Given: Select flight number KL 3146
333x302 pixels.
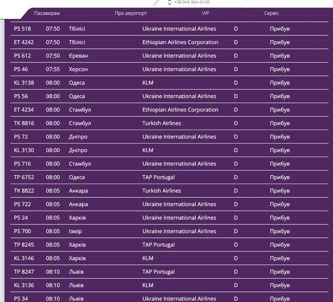Looking at the screenshot, I should pos(24,259).
